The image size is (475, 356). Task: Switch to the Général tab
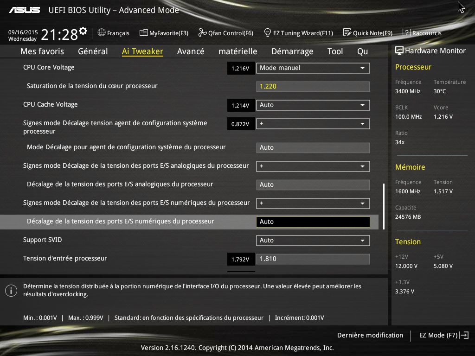93,51
